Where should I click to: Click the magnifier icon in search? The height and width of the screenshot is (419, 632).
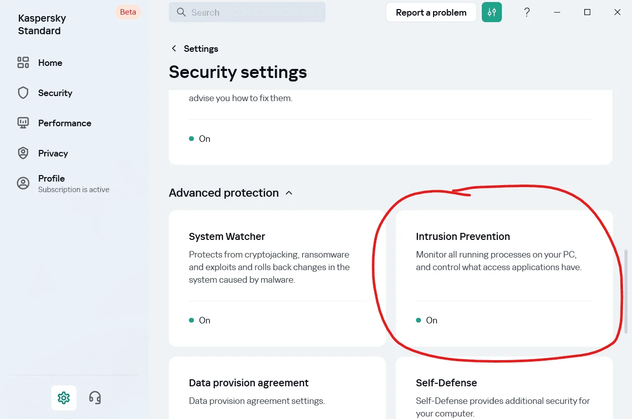(181, 12)
